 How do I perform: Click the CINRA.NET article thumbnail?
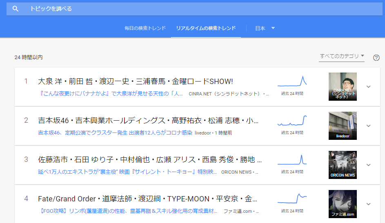click(343, 86)
